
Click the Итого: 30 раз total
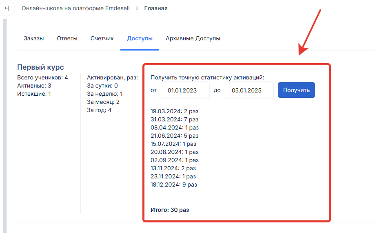pyautogui.click(x=170, y=210)
